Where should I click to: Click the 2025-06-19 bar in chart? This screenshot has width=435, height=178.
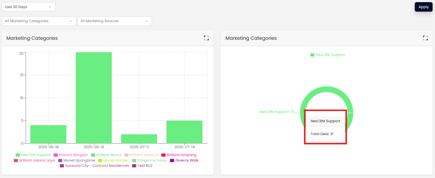pos(93,98)
